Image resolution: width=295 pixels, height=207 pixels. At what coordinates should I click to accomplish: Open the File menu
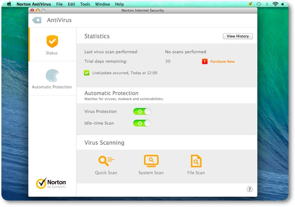point(59,4)
